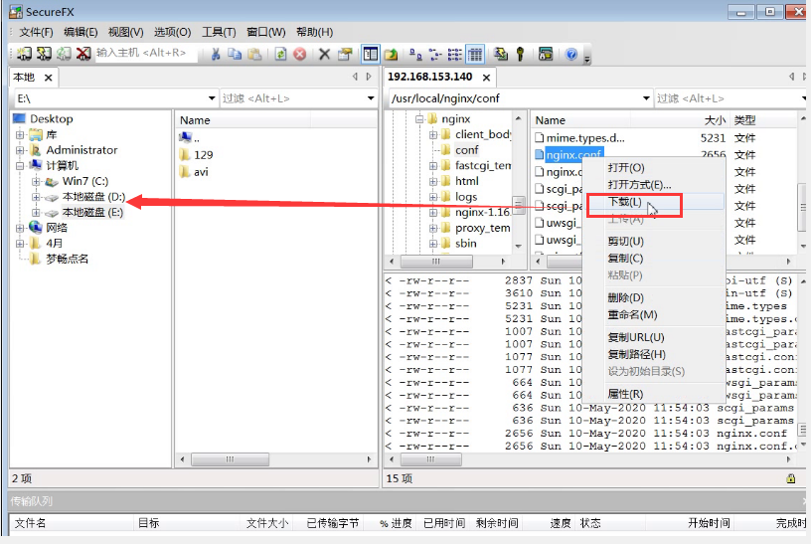Expand the remote html folder node
The width and height of the screenshot is (811, 544).
coord(433,182)
